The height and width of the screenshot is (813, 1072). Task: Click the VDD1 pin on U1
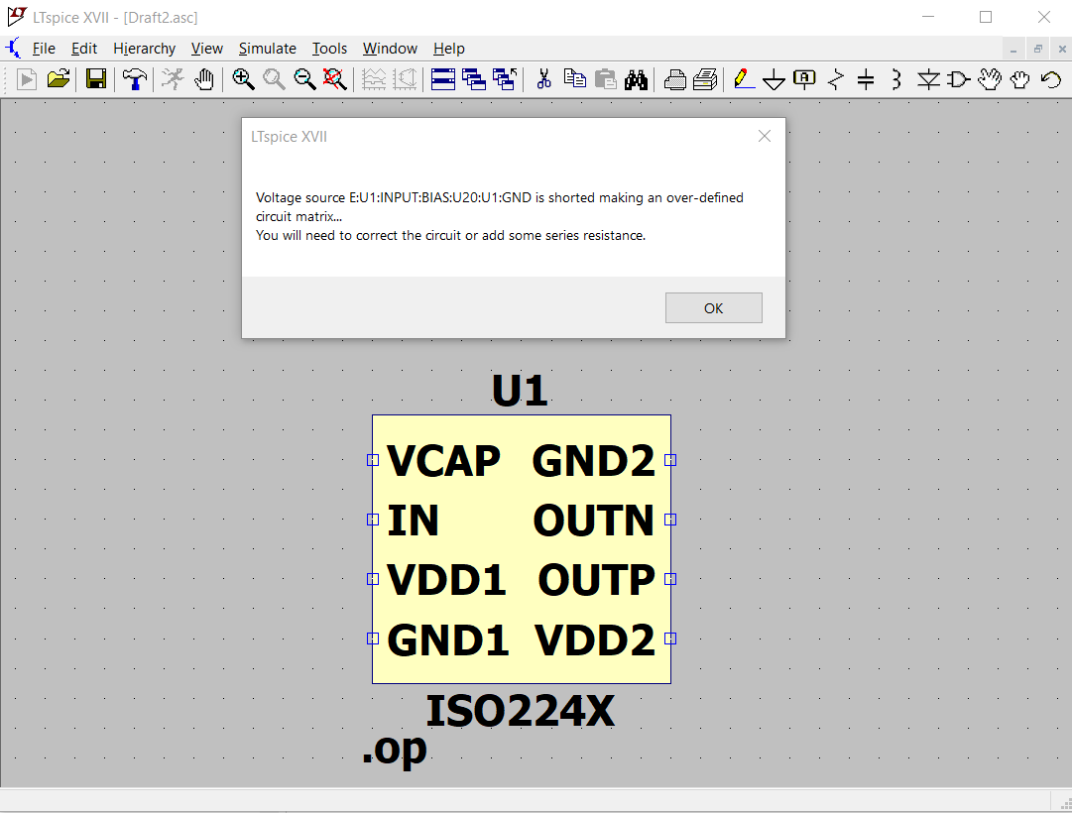tap(373, 579)
